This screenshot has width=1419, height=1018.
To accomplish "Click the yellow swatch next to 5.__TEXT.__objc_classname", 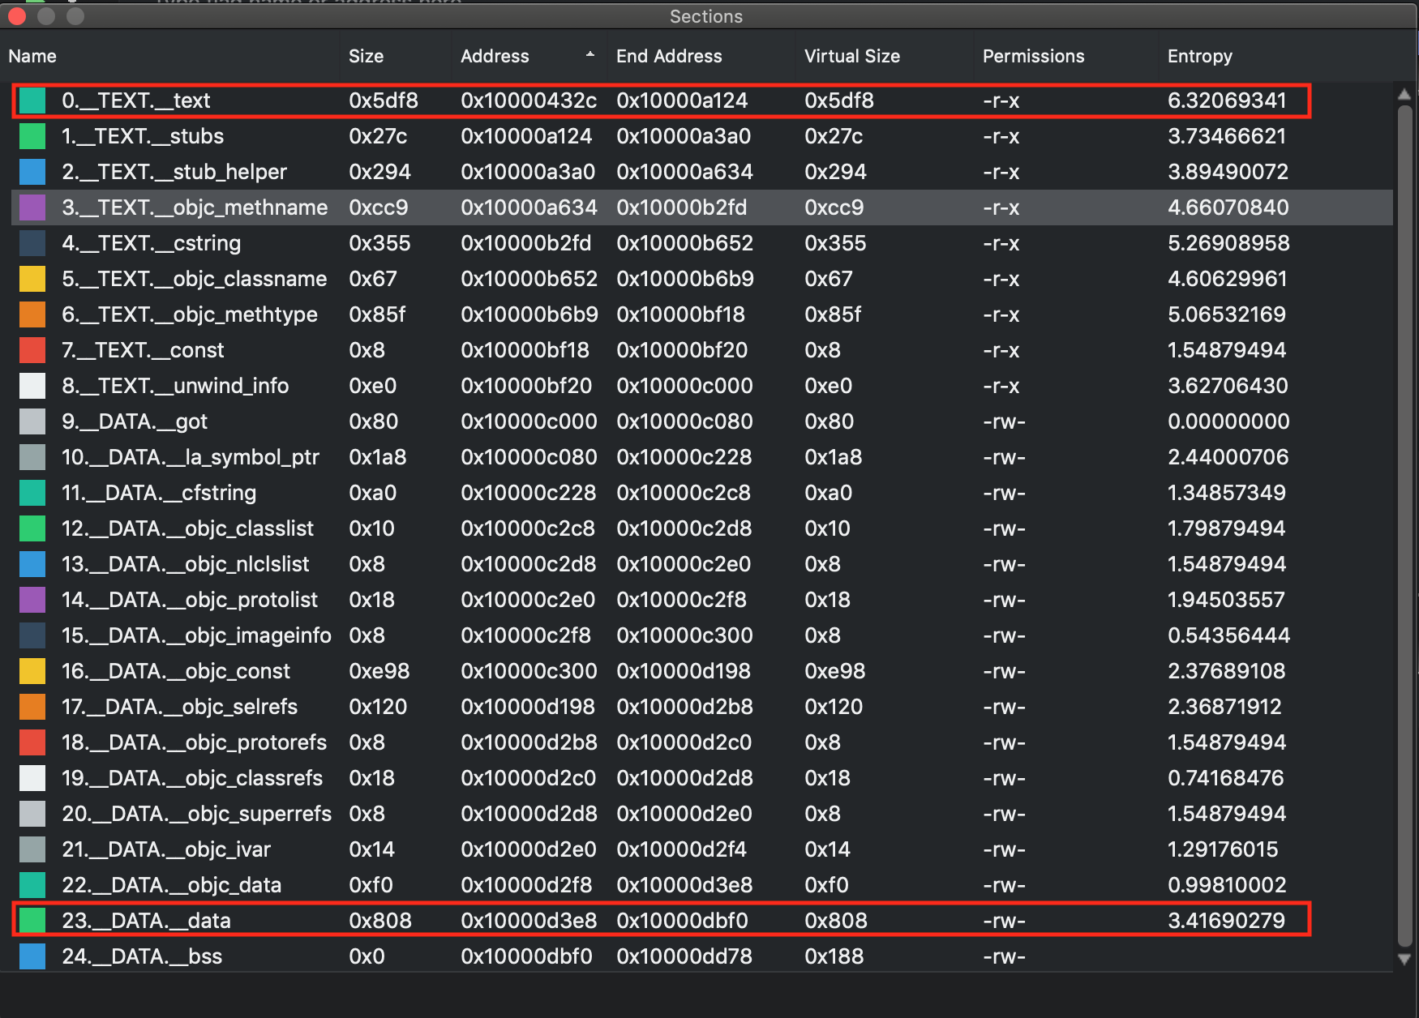I will tap(32, 279).
